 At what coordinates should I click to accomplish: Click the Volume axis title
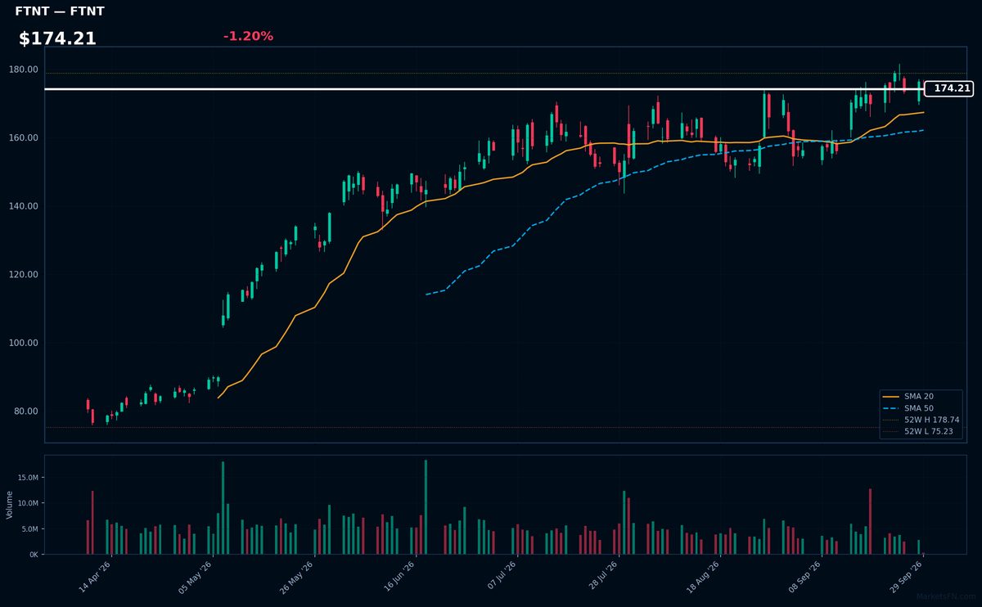(x=10, y=505)
